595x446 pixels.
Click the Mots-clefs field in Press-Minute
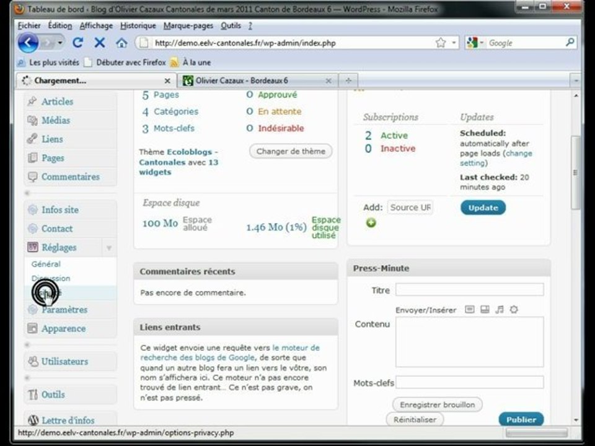tap(469, 382)
